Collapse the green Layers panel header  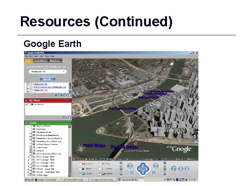pyautogui.click(x=48, y=123)
